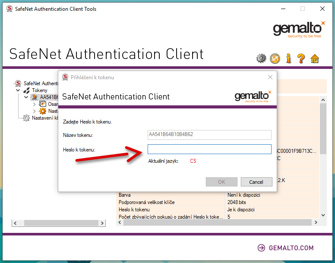Click gear icon beside Nastavení kl node
Image resolution: width=335 pixels, height=263 pixels.
click(x=26, y=118)
